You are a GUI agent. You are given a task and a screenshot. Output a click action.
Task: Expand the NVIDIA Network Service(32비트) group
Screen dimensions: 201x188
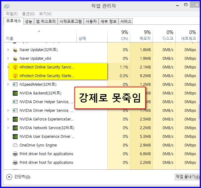pyautogui.click(x=8, y=128)
